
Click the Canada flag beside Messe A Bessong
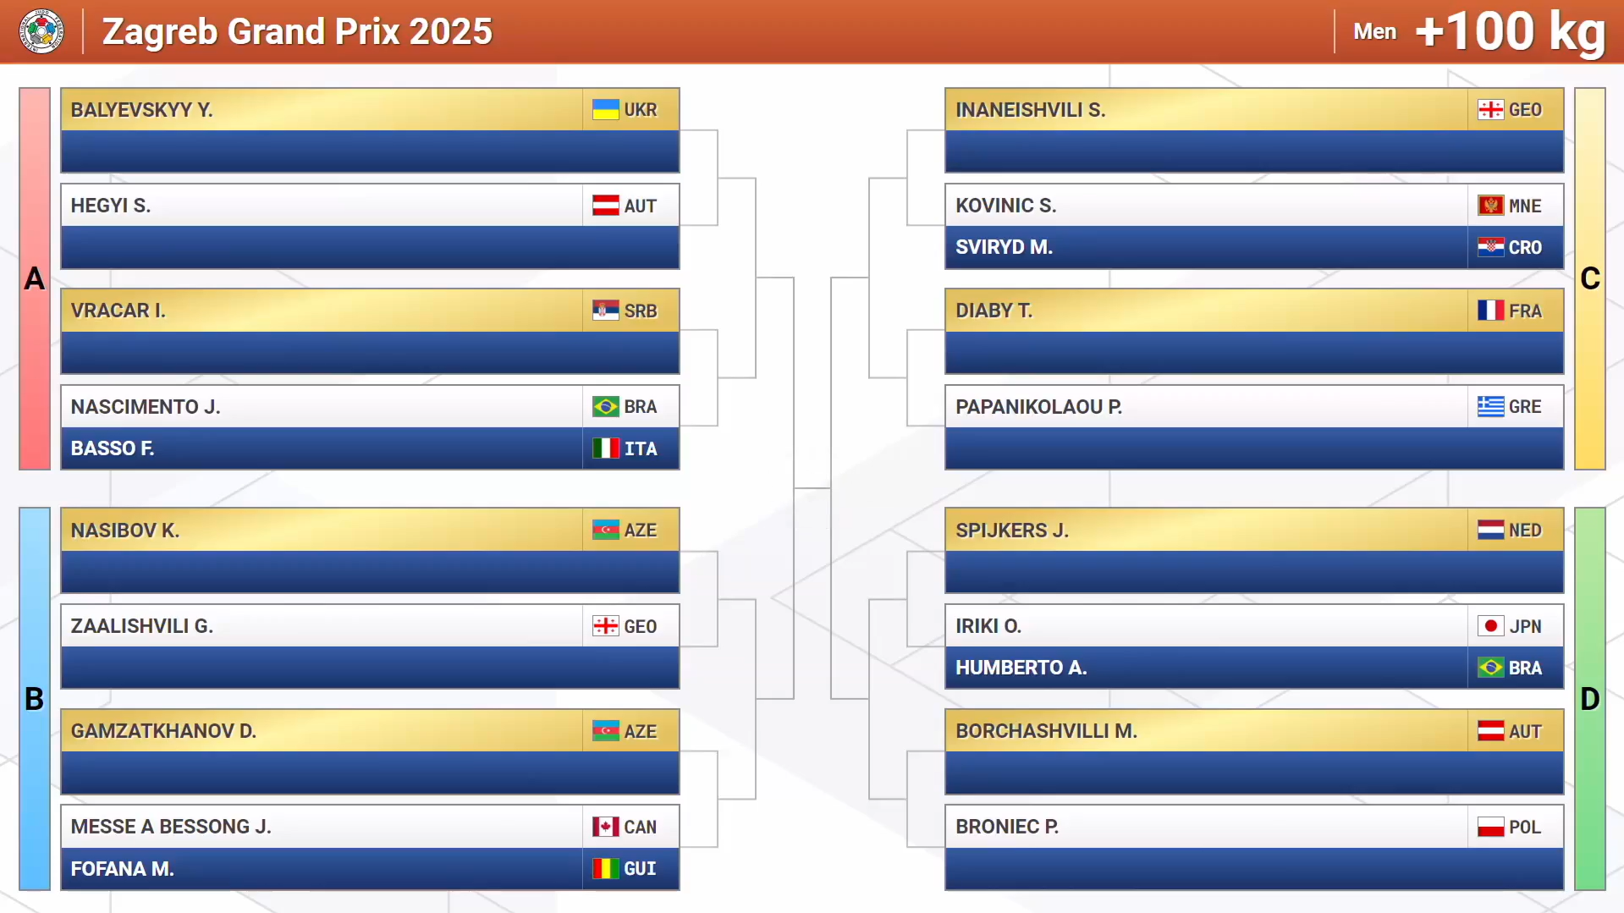(605, 827)
